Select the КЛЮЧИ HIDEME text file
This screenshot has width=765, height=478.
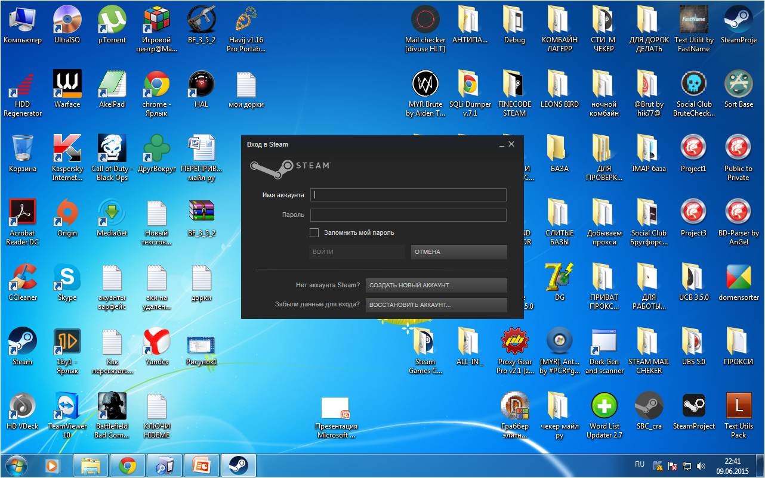coord(157,415)
